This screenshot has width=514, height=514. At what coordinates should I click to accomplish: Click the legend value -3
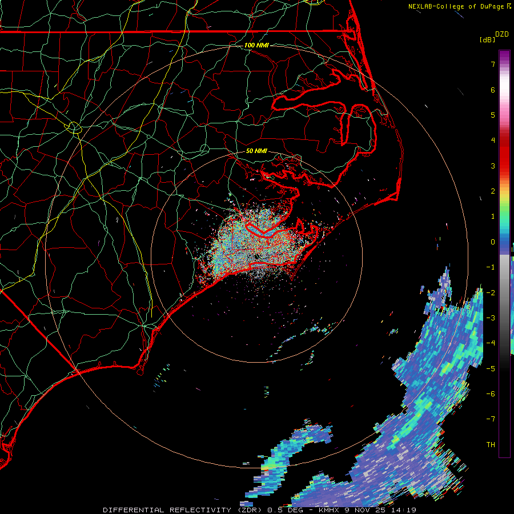coord(491,318)
